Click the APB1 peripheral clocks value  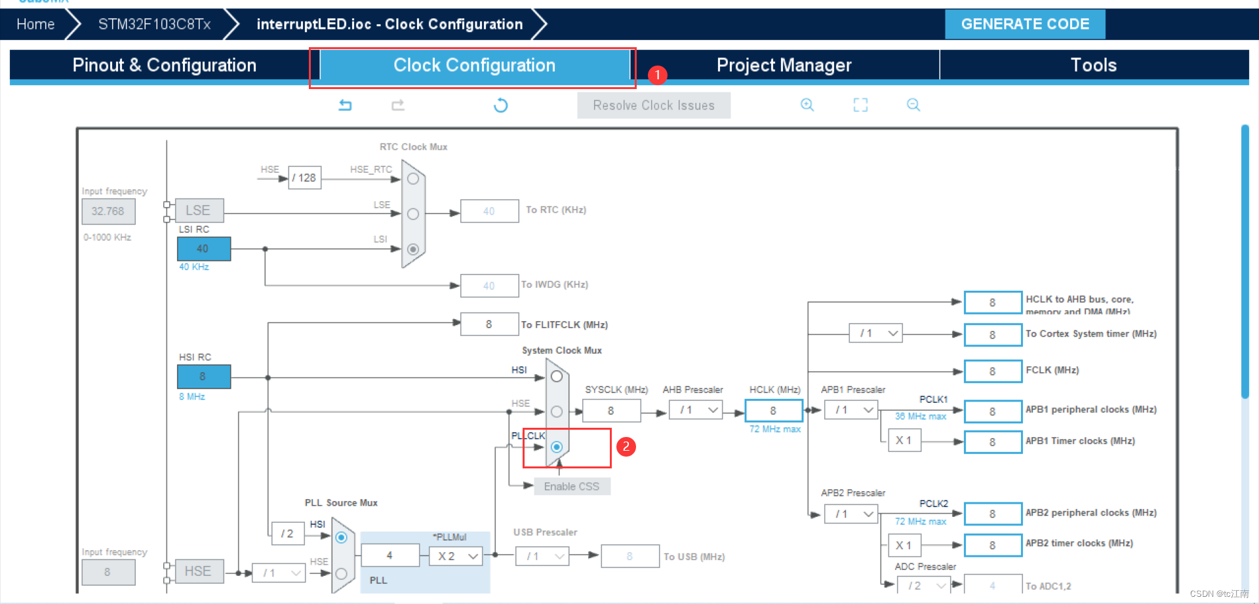[993, 411]
